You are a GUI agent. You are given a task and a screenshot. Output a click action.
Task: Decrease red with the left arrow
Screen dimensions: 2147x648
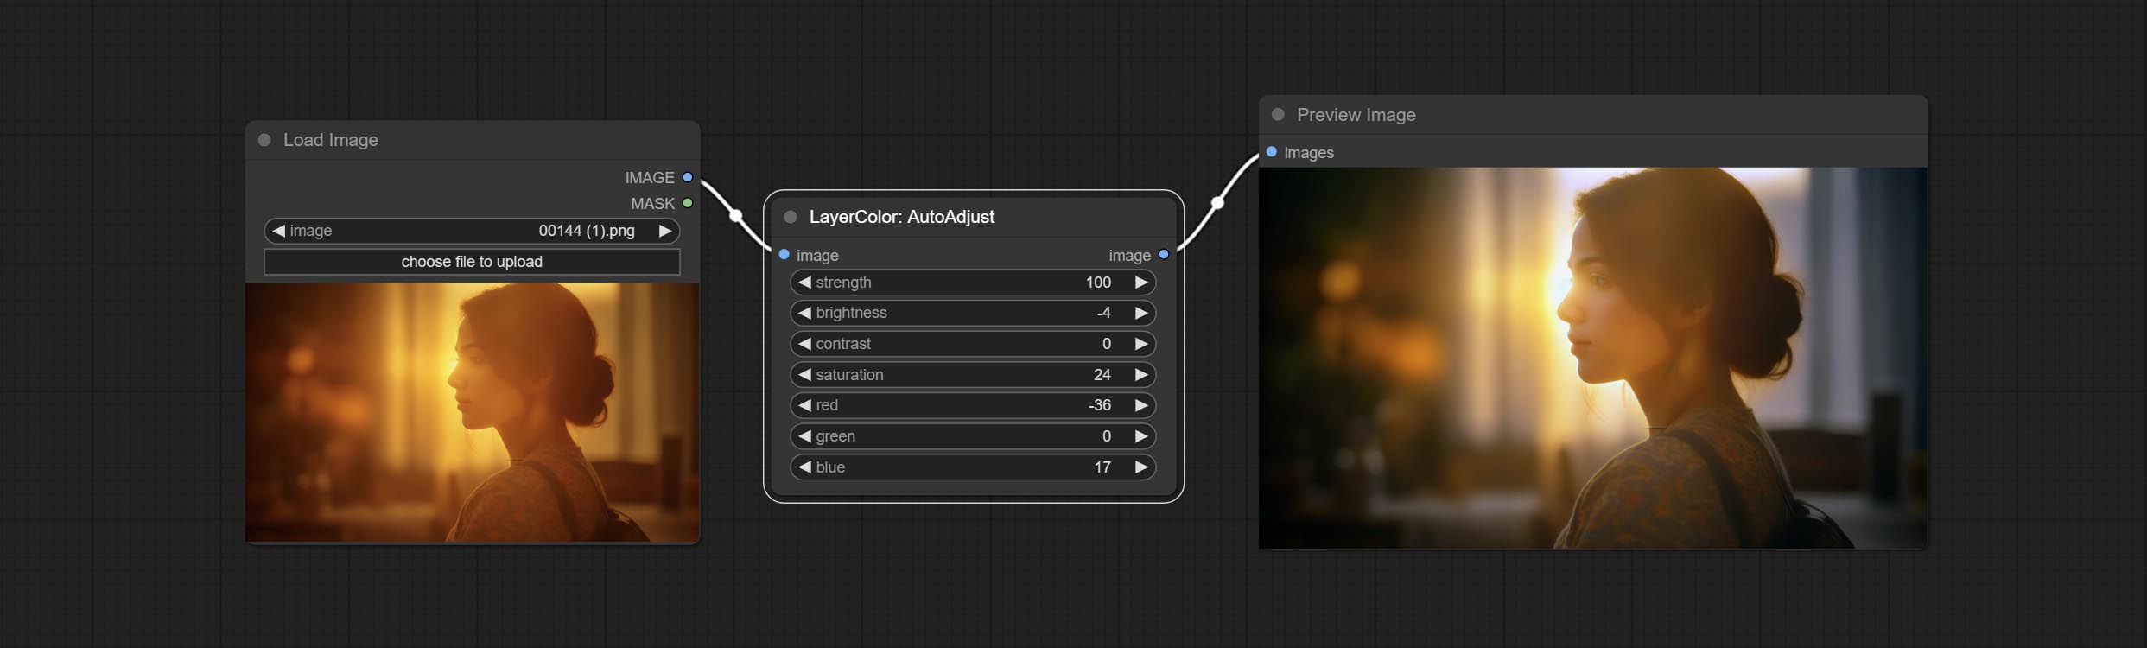pyautogui.click(x=804, y=405)
